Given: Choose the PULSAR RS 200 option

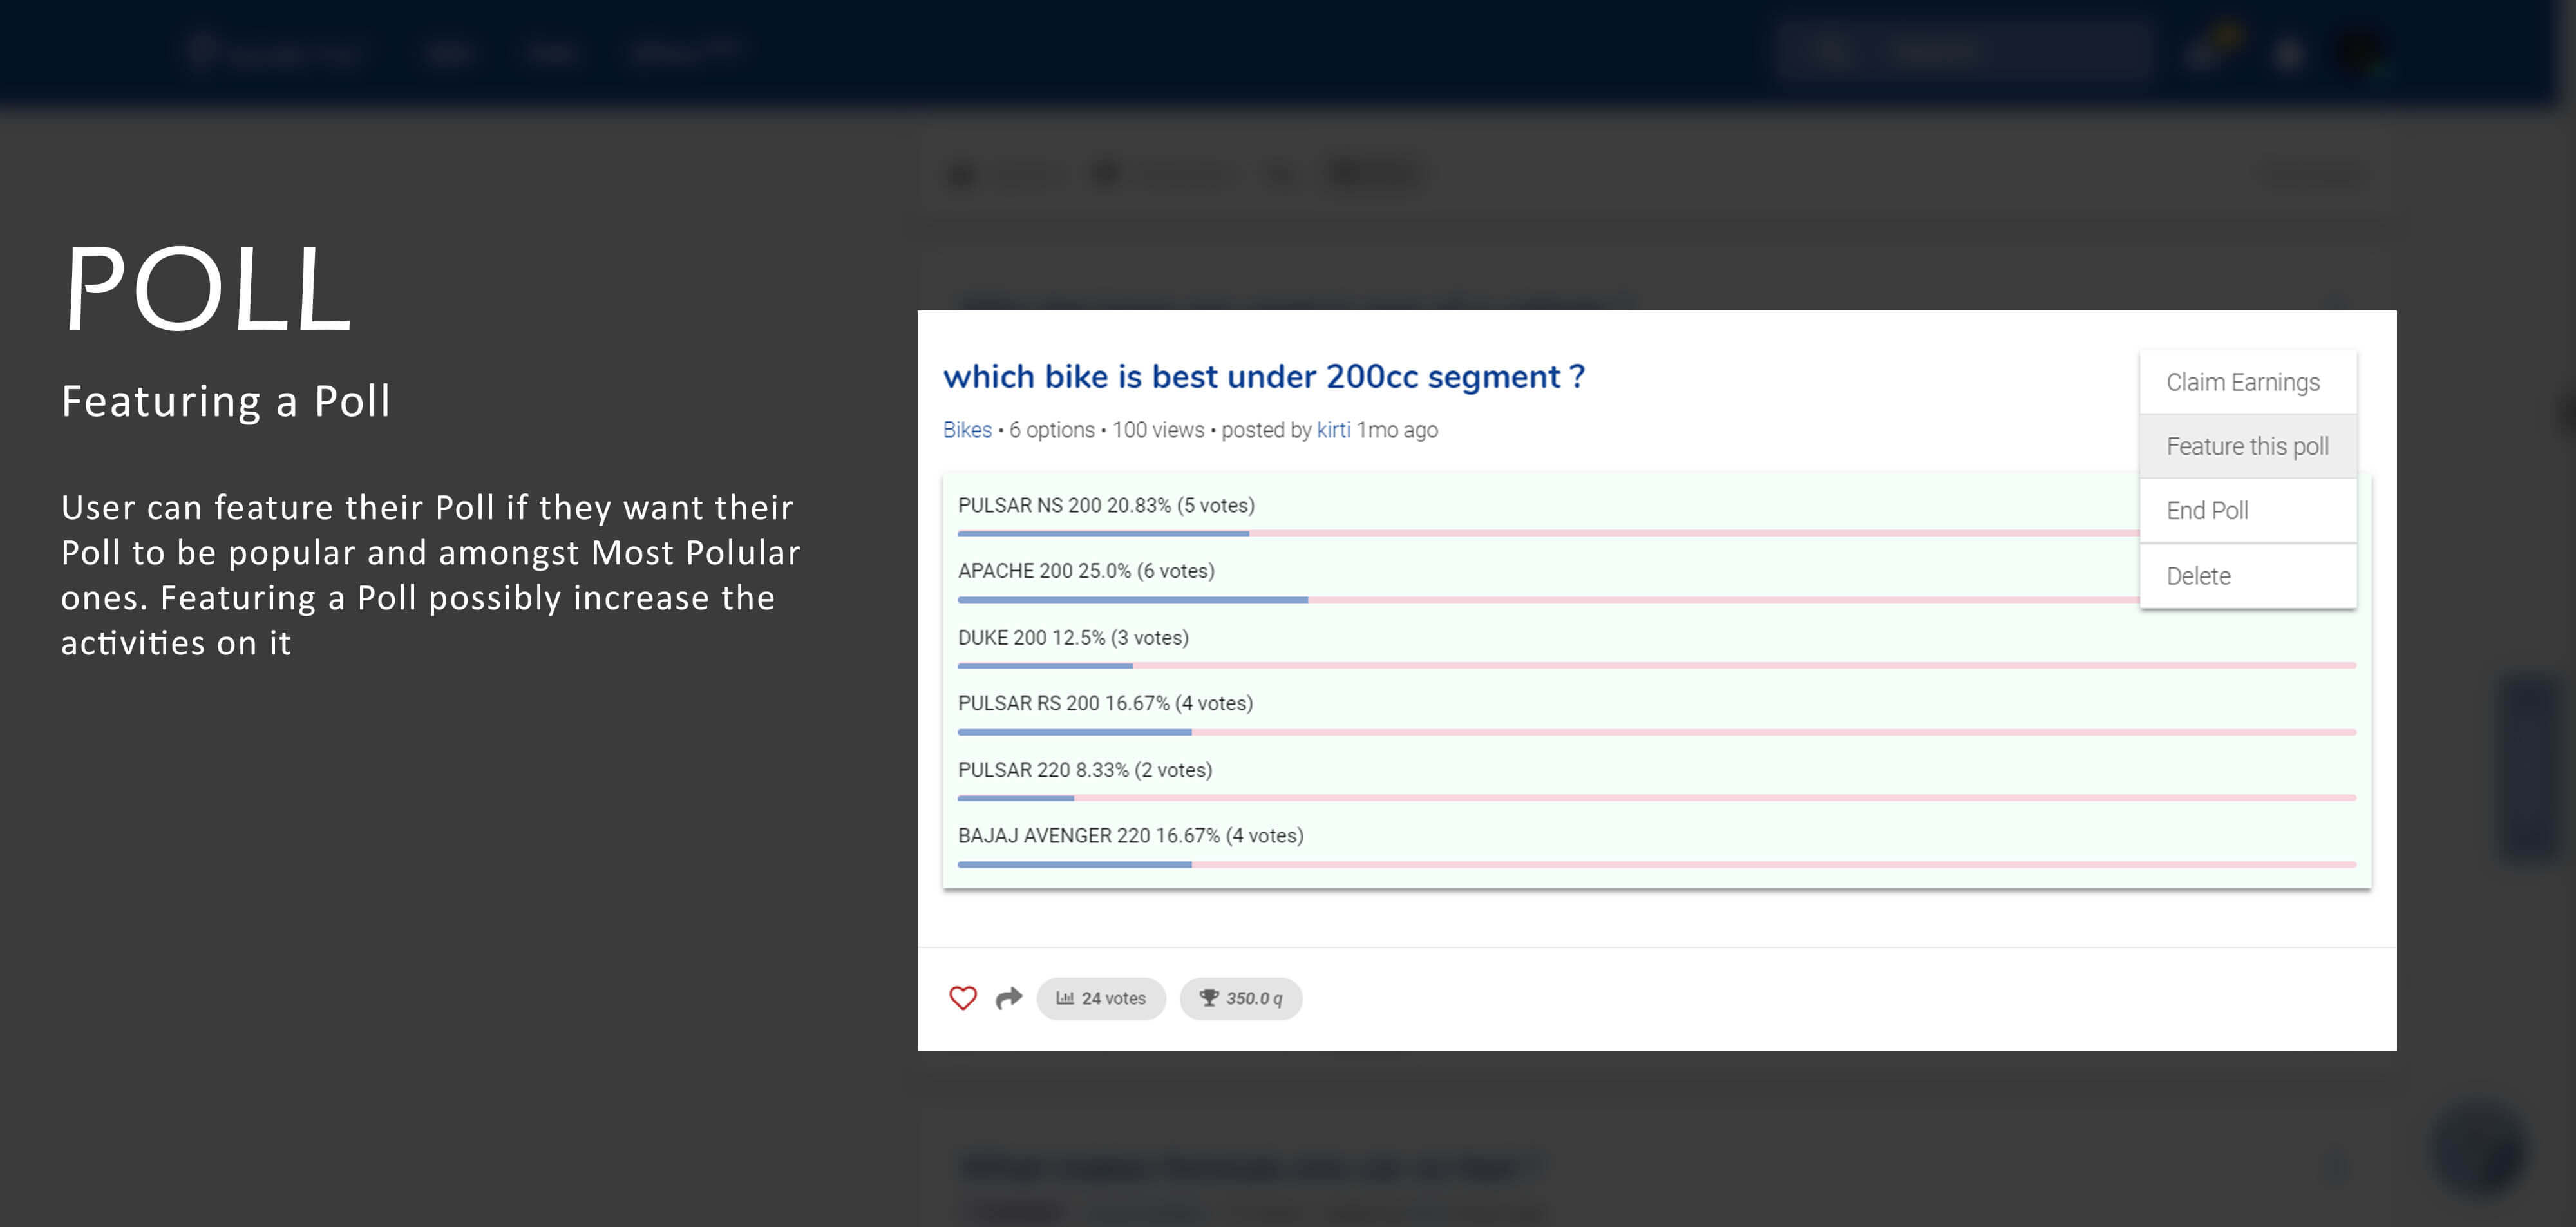Looking at the screenshot, I should pos(1104,703).
